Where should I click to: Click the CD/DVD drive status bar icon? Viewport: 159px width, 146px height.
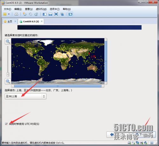pyautogui.click(x=133, y=143)
